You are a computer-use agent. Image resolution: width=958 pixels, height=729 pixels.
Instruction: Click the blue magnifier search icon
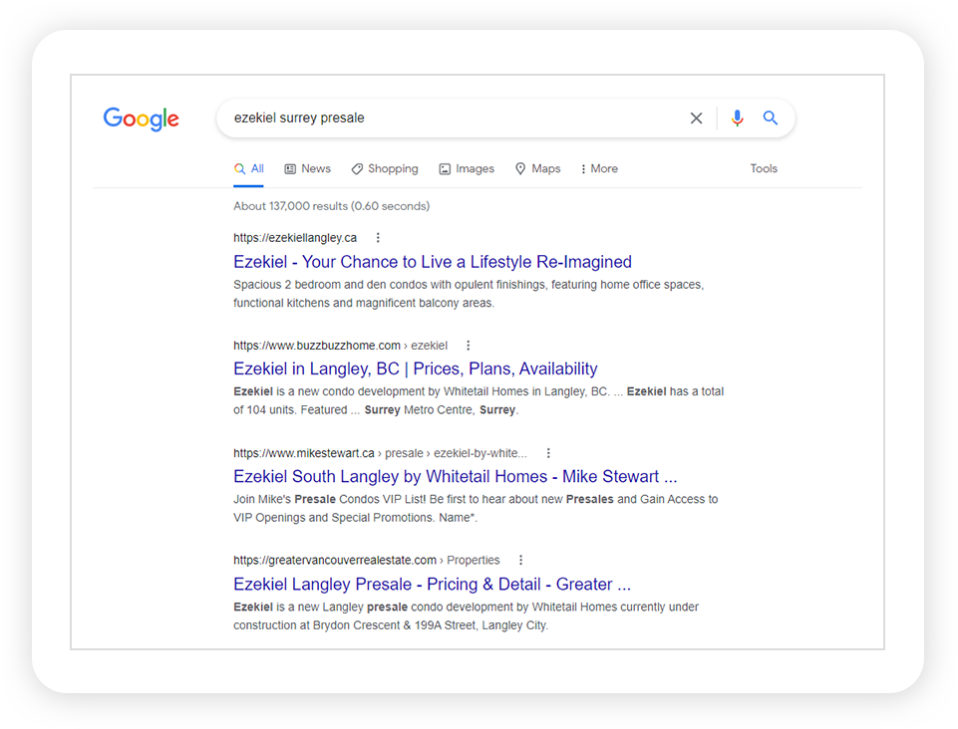pos(770,118)
